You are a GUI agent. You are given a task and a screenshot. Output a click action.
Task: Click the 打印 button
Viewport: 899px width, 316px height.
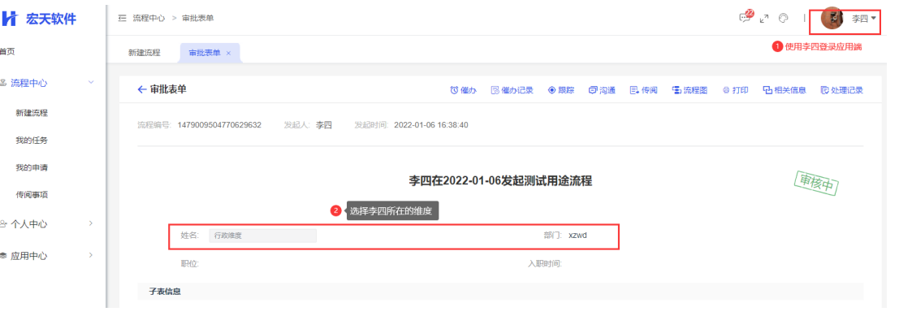coord(736,90)
